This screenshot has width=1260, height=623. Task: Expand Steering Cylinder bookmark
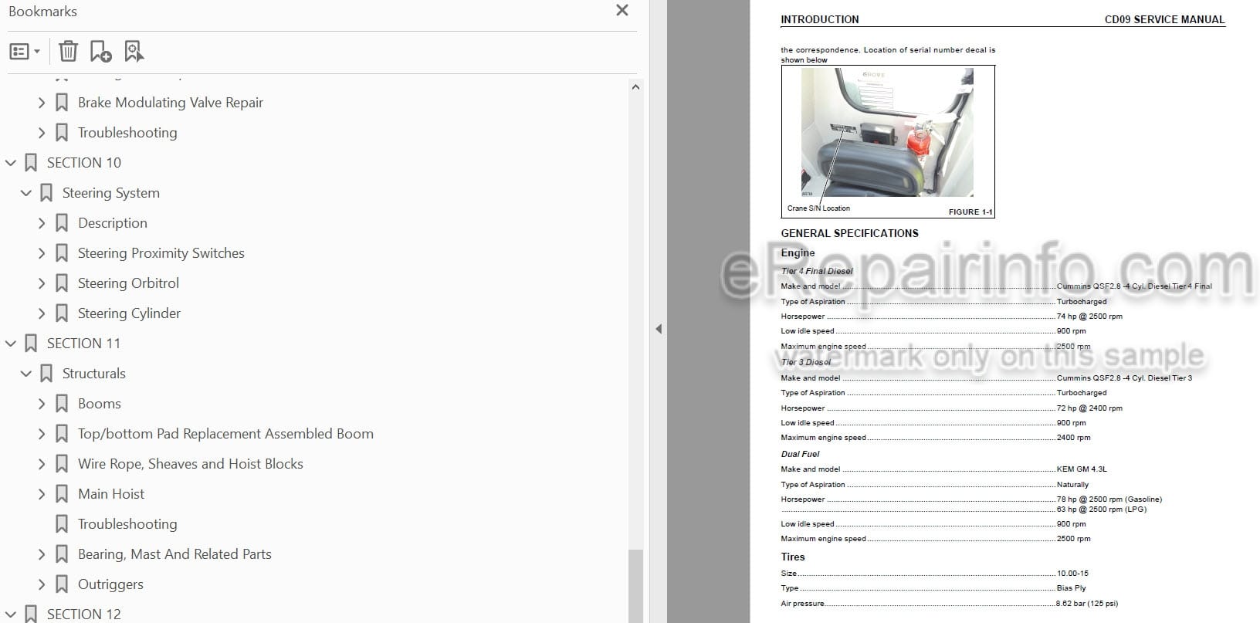(x=42, y=313)
